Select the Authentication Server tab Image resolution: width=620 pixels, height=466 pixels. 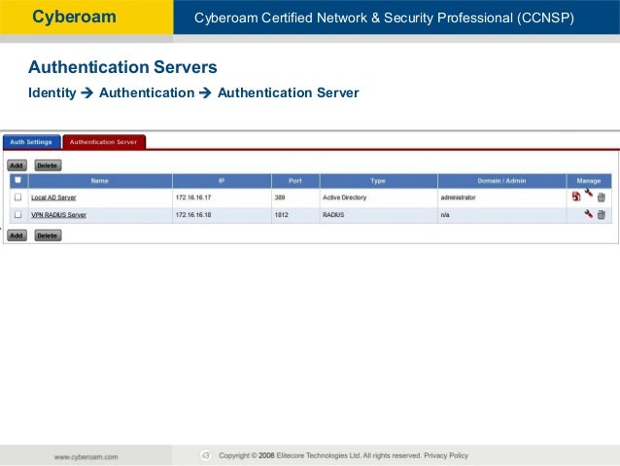(x=104, y=142)
